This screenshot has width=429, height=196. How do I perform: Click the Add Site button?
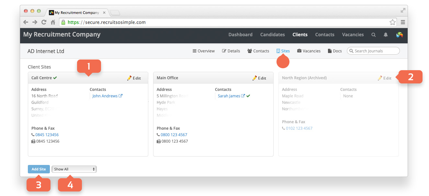click(x=39, y=169)
